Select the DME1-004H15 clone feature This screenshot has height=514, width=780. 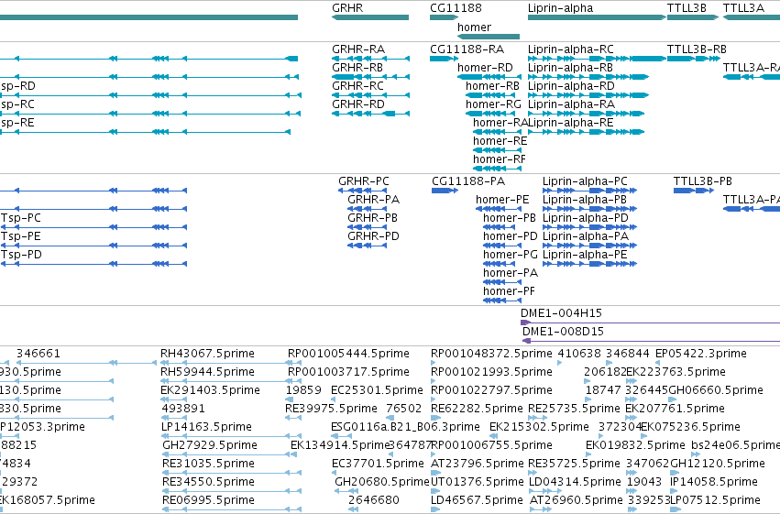650,323
